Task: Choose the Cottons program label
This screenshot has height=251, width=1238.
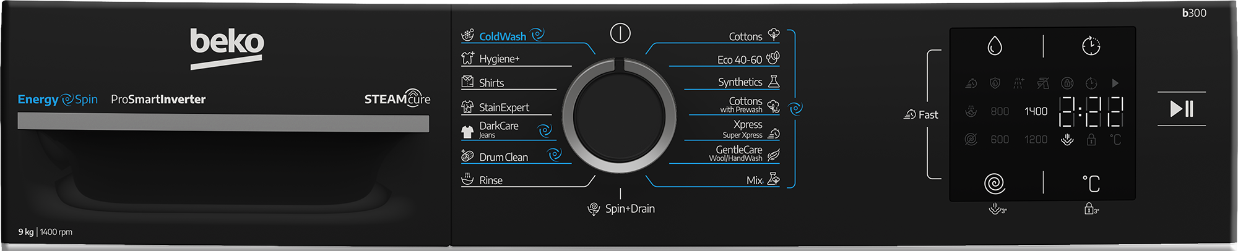Action: [745, 36]
